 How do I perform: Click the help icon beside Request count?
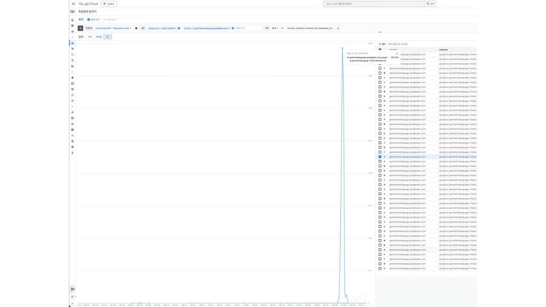point(136,28)
